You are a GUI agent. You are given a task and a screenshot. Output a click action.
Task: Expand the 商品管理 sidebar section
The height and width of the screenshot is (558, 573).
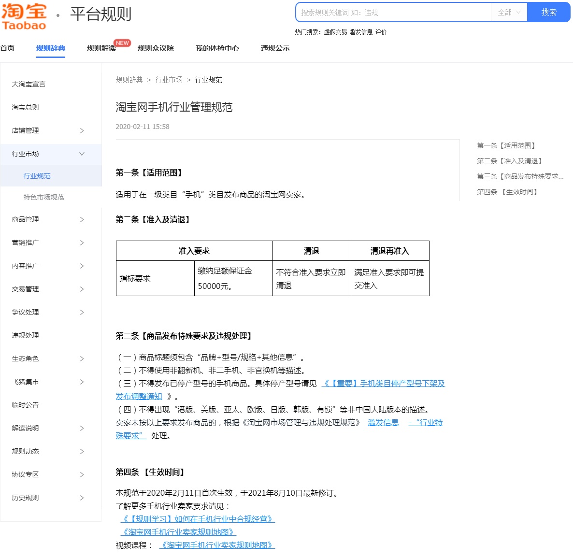[x=51, y=219]
